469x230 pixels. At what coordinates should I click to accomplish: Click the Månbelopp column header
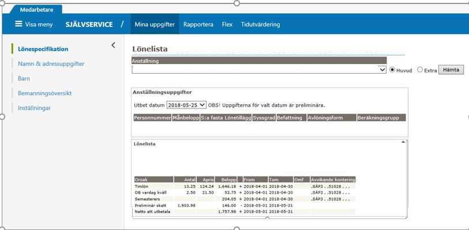click(x=186, y=118)
